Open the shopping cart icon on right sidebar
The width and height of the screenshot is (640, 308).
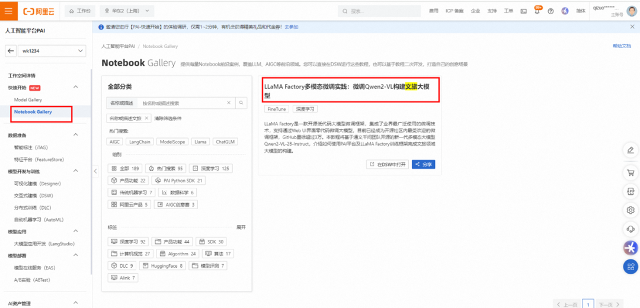(631, 172)
